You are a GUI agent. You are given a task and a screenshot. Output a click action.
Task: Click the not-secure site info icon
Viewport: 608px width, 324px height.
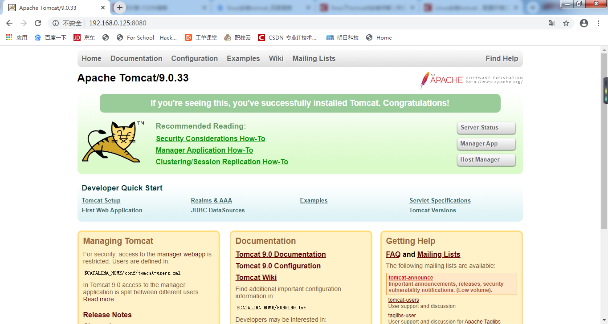56,23
